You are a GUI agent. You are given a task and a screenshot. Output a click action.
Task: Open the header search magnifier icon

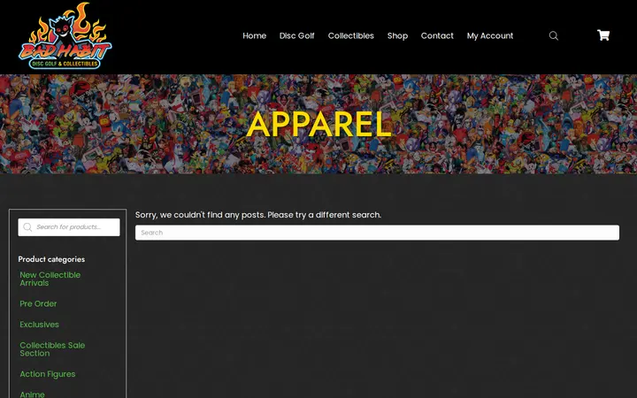point(553,35)
